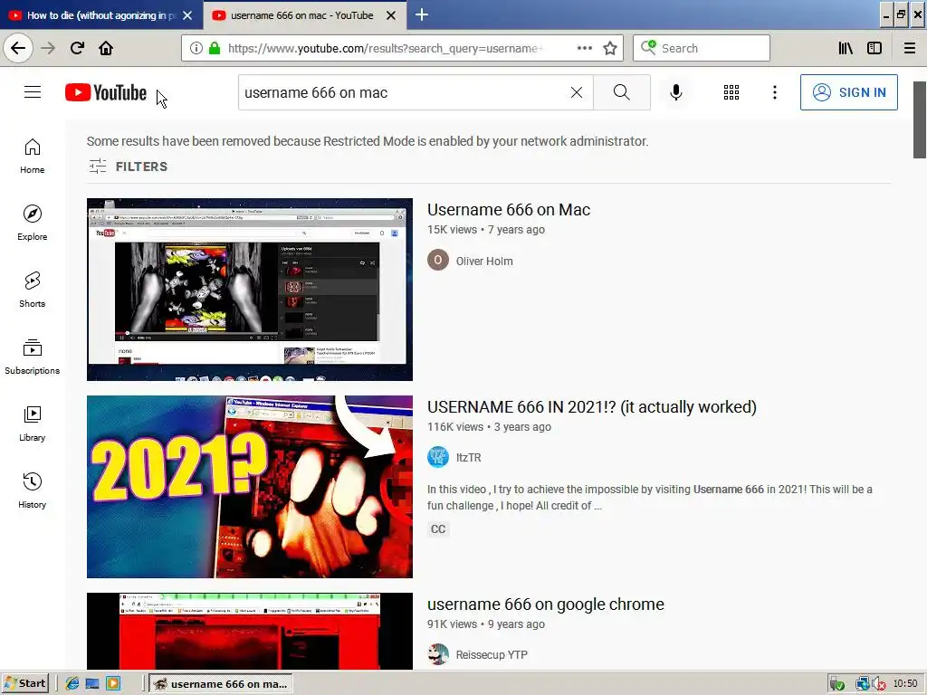Image resolution: width=927 pixels, height=695 pixels.
Task: Click the SIGN IN button
Action: [x=849, y=92]
